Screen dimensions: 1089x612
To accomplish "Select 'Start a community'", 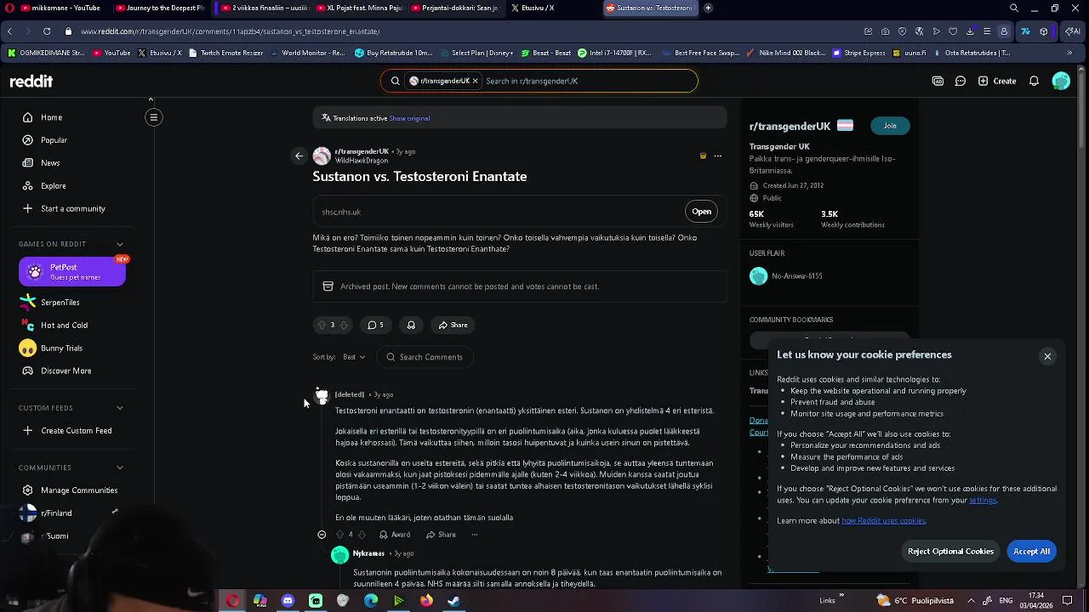I will click(x=73, y=209).
